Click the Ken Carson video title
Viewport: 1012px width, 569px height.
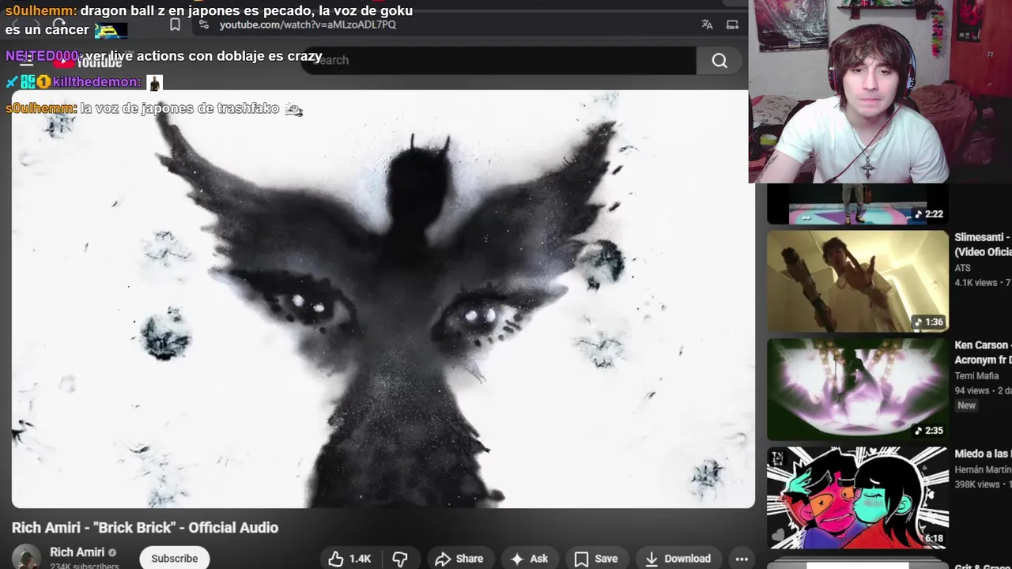point(983,352)
